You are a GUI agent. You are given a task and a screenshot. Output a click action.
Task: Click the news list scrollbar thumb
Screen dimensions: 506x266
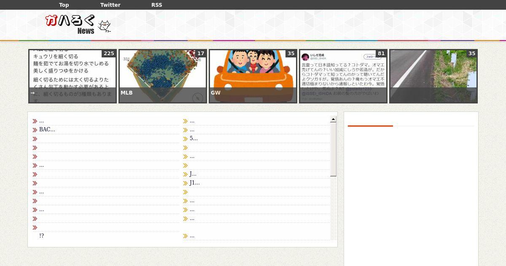[333, 149]
